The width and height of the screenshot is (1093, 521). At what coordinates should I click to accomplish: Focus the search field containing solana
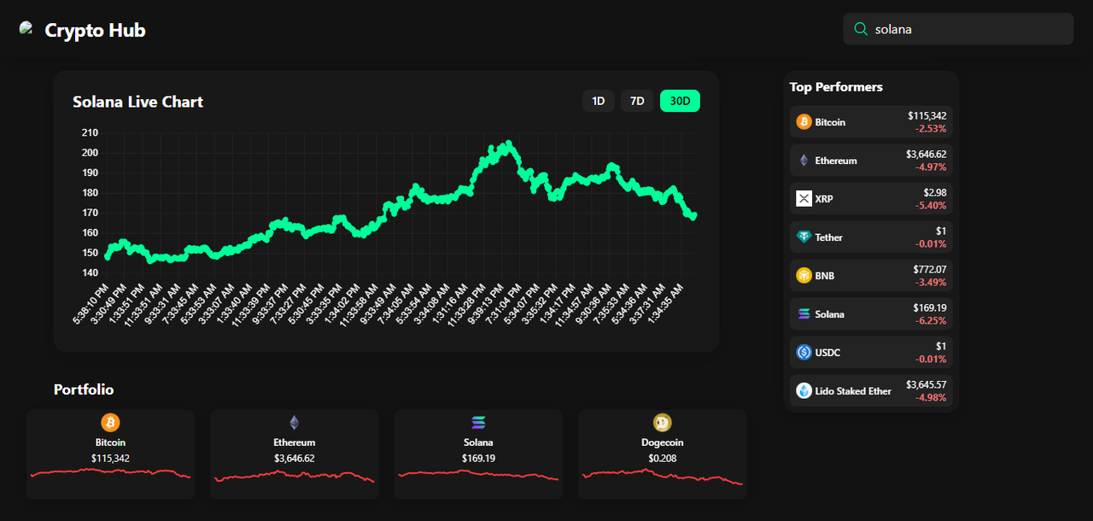(958, 29)
